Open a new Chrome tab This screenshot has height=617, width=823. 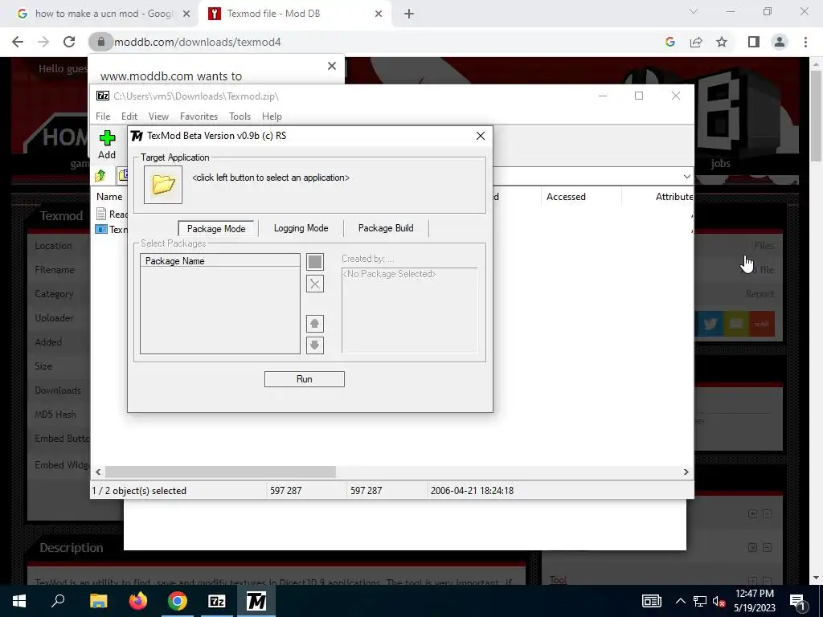[409, 14]
